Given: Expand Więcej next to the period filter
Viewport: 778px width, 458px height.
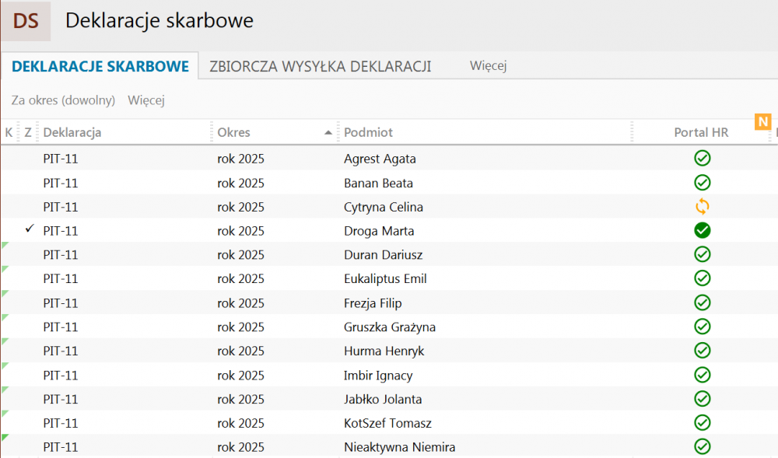Looking at the screenshot, I should click(146, 100).
